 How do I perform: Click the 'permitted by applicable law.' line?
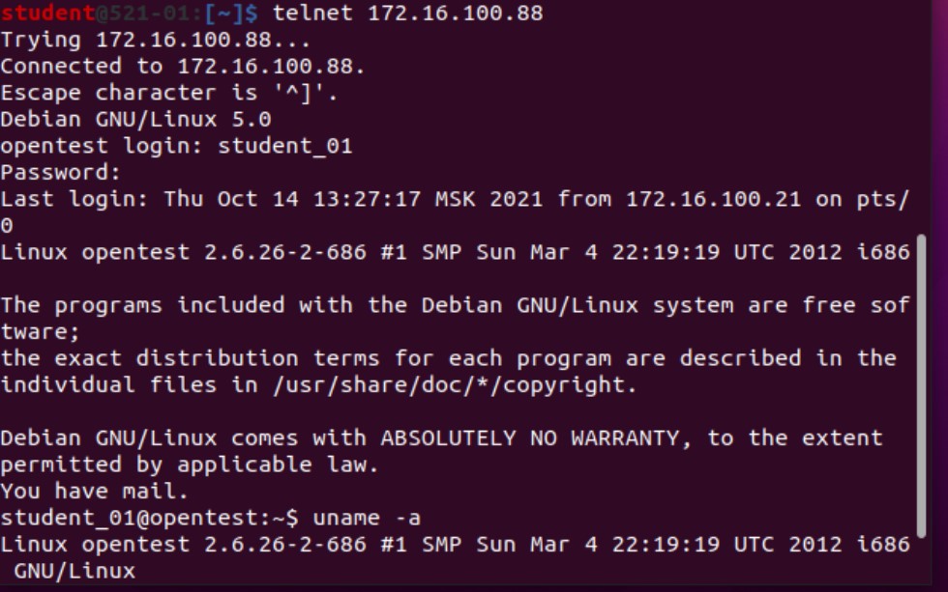190,465
